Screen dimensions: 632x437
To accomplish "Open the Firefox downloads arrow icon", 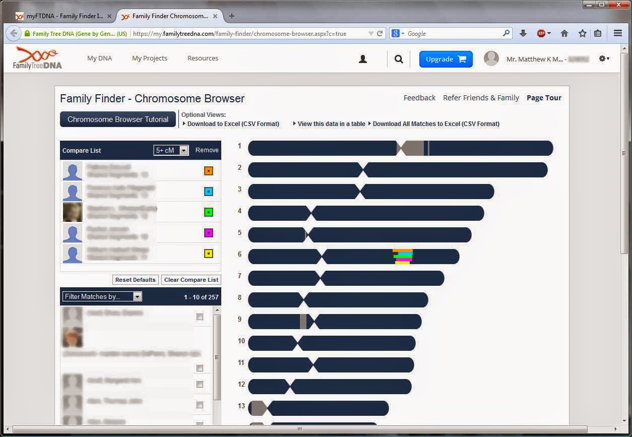I will click(523, 33).
